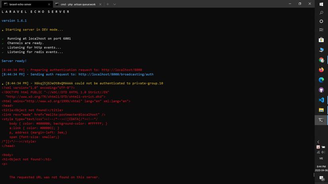
Task: Select Windows Terminal taskbar icon
Action: [321, 120]
